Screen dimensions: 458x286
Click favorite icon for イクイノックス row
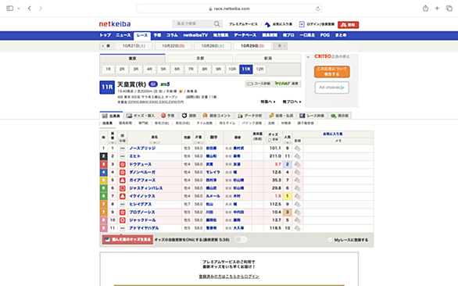[297, 196]
